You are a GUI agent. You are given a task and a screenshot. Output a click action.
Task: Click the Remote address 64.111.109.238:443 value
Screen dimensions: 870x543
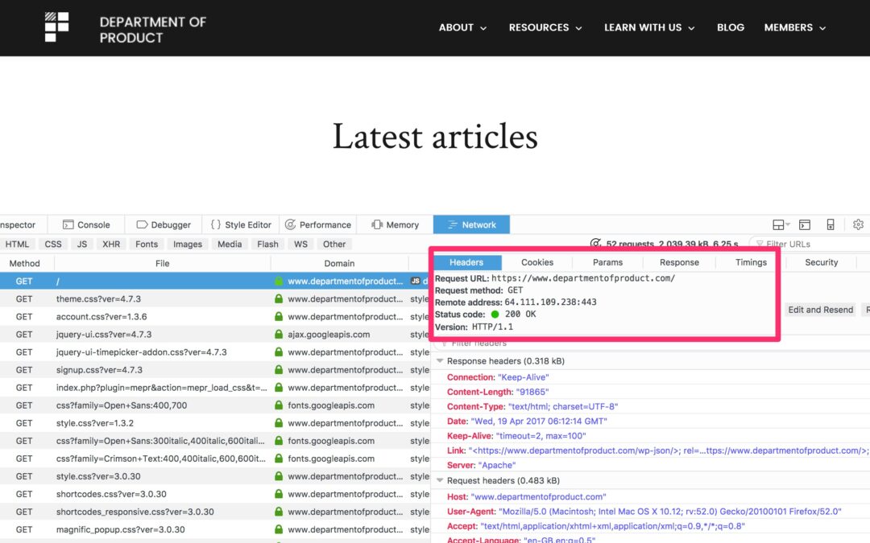pos(550,302)
